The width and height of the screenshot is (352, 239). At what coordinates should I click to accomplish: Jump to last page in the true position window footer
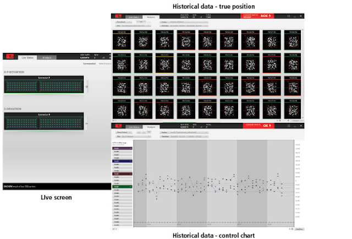pos(280,121)
